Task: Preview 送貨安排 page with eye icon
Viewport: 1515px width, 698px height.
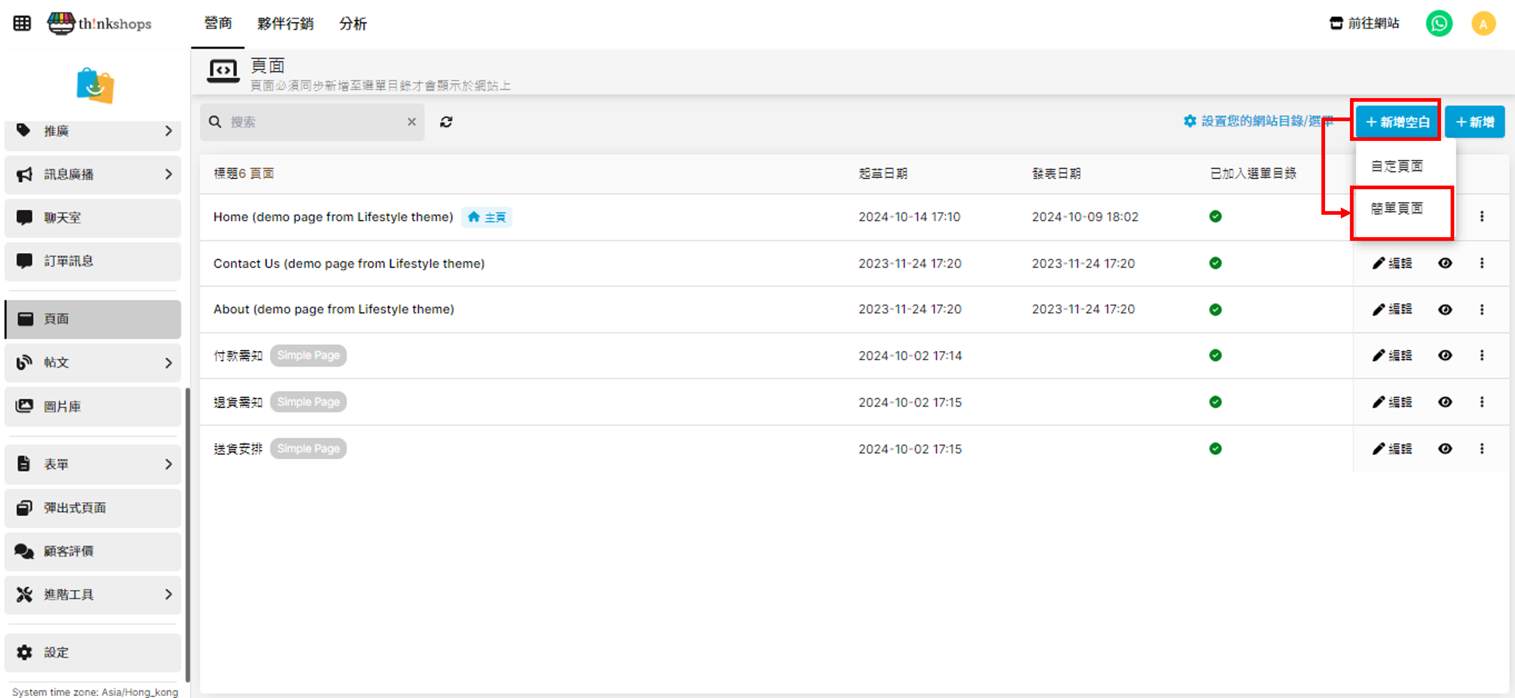Action: [1444, 449]
